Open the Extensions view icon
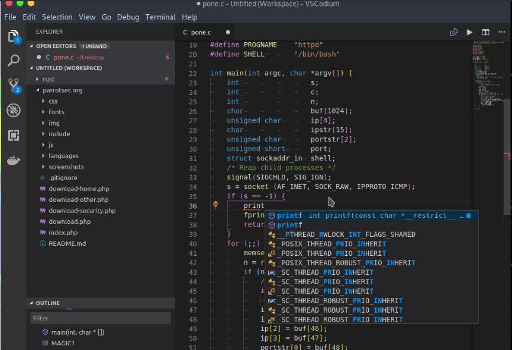The image size is (512, 350). coord(13,136)
